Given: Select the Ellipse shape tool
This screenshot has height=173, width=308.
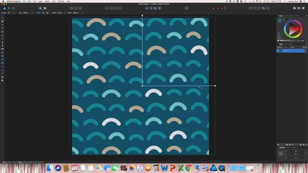Looking at the screenshot, I should (x=2, y=60).
